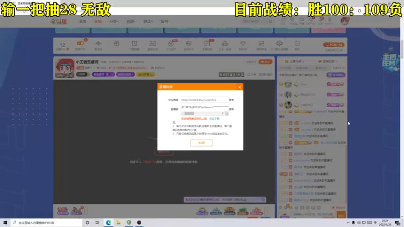
Task: Open the history clock icon in header
Action: [283, 20]
